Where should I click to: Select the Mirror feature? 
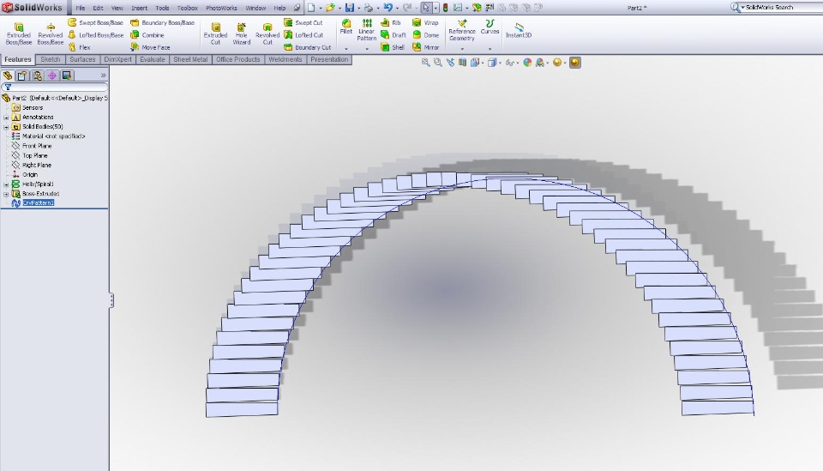coord(426,46)
